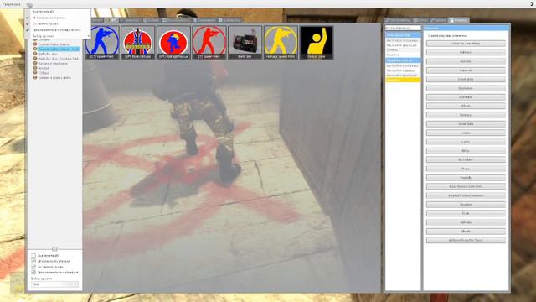536x302 pixels.
Task: Click the Effects cleanup button
Action: (x=466, y=107)
